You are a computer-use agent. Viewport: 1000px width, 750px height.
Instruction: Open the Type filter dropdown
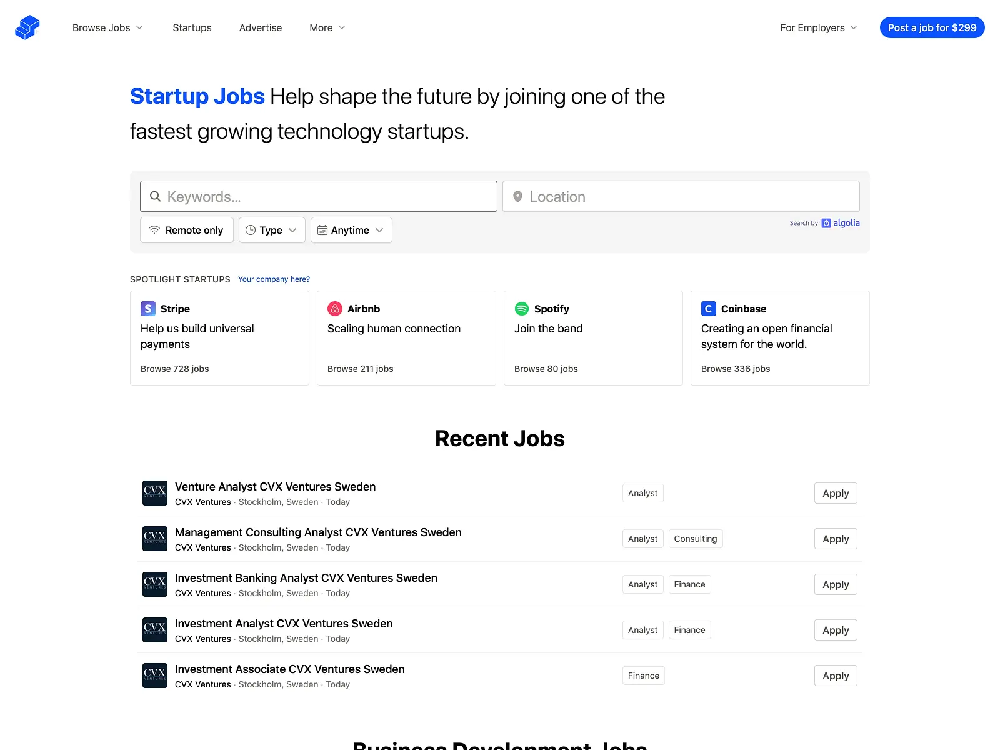point(272,230)
